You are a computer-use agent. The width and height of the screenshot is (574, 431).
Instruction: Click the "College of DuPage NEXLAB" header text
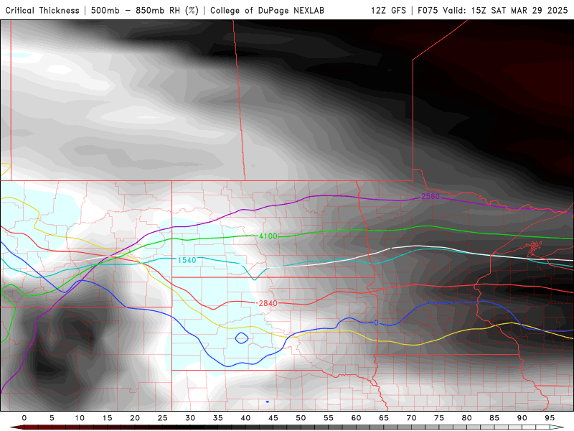pyautogui.click(x=267, y=10)
